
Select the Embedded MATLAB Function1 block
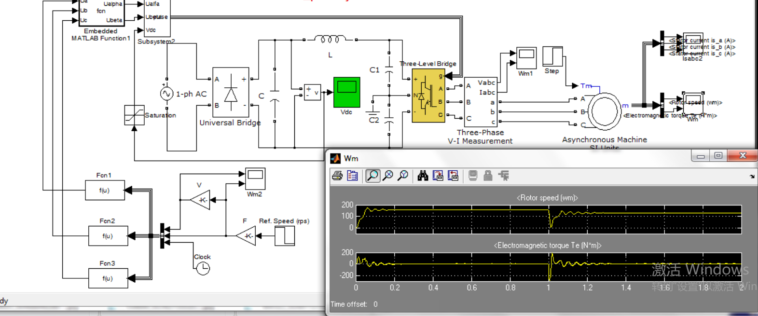pos(102,13)
